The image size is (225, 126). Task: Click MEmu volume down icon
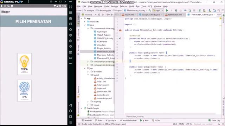point(70,41)
